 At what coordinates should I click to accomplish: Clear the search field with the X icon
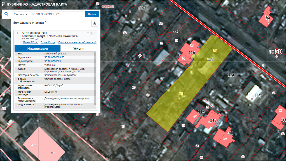pyautogui.click(x=81, y=14)
